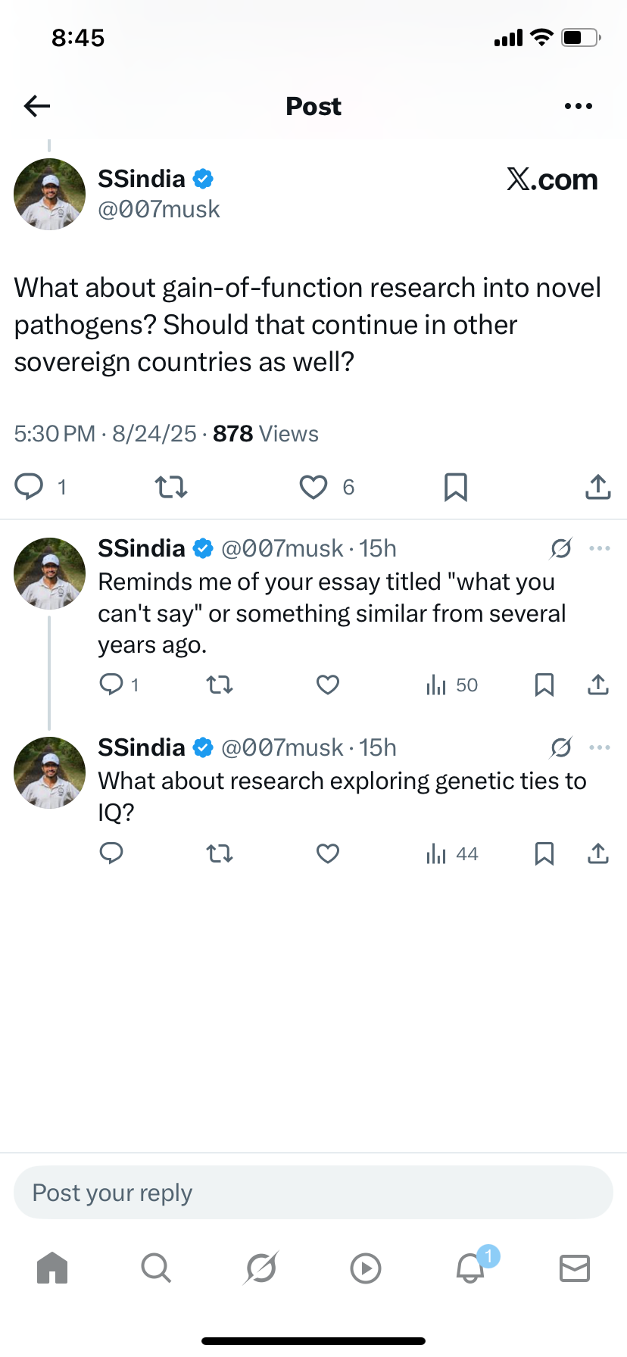The image size is (627, 1357).
Task: Expand more options on the IQ reply
Action: tap(600, 747)
